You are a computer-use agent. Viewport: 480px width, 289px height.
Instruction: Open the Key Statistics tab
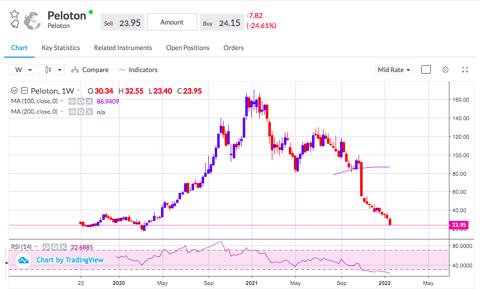(x=61, y=48)
